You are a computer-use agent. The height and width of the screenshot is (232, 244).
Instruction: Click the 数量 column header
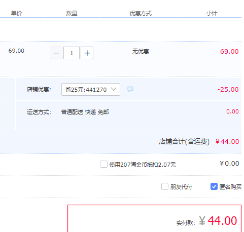(72, 13)
